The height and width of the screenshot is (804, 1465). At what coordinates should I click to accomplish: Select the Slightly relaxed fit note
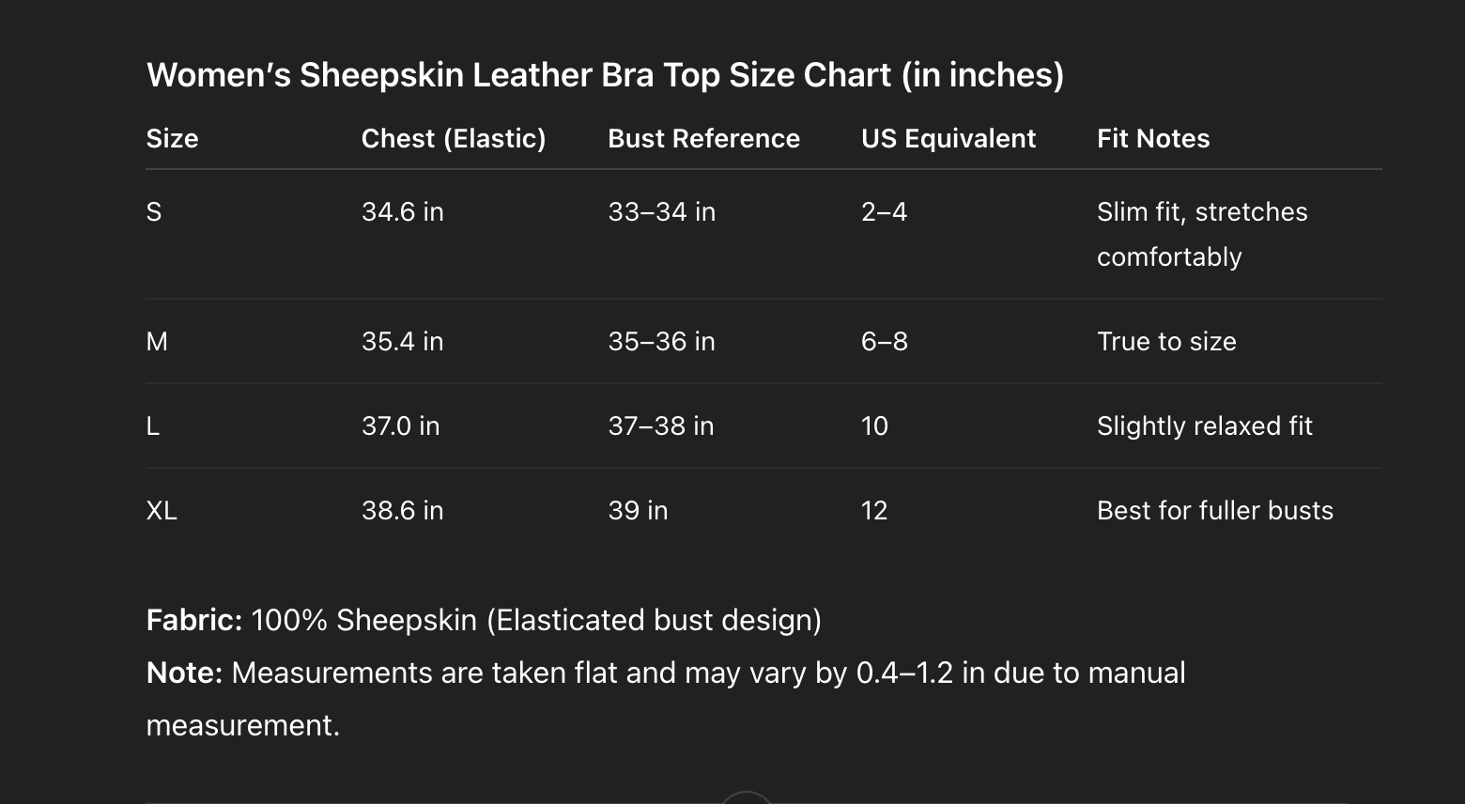point(1204,426)
